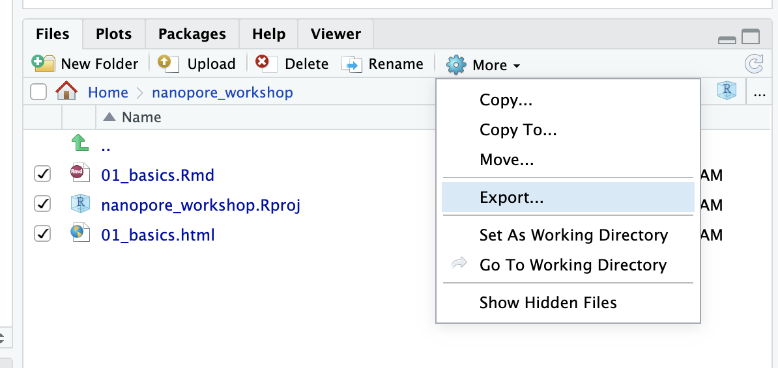Click the Rename icon
The width and height of the screenshot is (778, 368).
(x=352, y=64)
